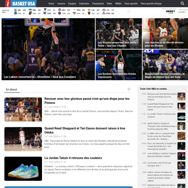Open Lakers Showtime face aux Cavaliers story
Viewport: 188px width, 188px height.
pyautogui.click(x=48, y=49)
